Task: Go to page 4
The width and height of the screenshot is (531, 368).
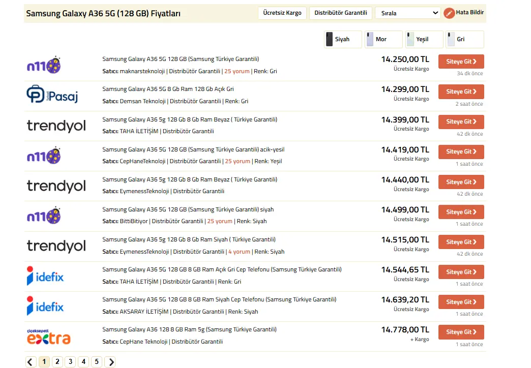Action: coord(83,362)
